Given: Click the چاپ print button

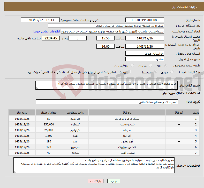Looking at the screenshot, I should 114,181.
